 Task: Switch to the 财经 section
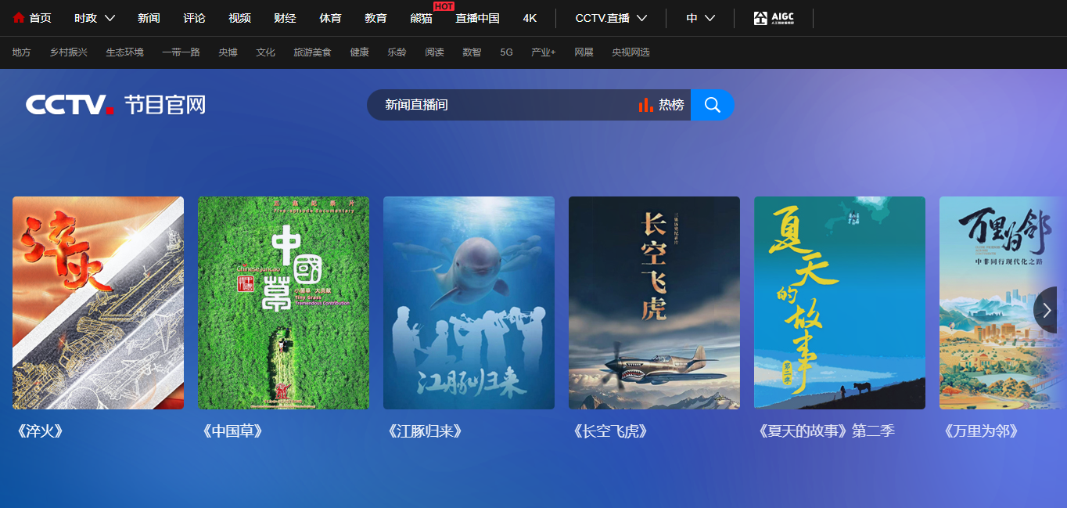(285, 16)
